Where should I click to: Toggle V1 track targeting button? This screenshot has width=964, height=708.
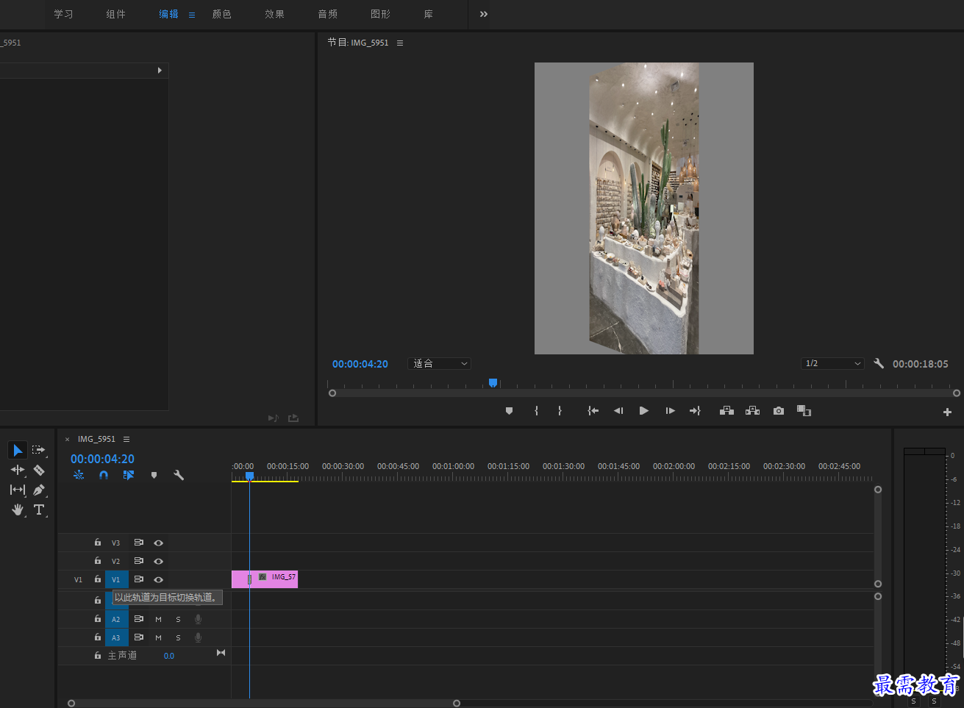click(x=116, y=579)
